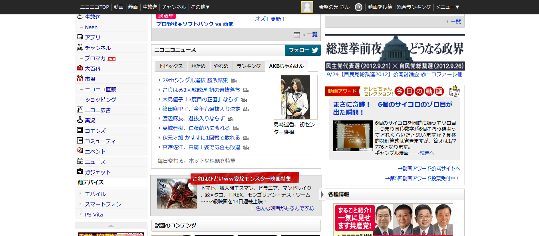Open 生放送 in the top bar menu
The image size is (539, 236).
pyautogui.click(x=150, y=7)
